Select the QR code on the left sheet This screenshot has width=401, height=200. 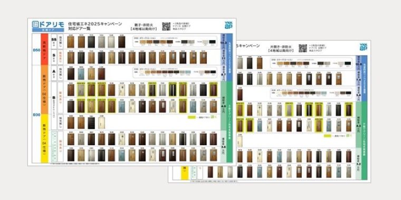[x=166, y=26]
